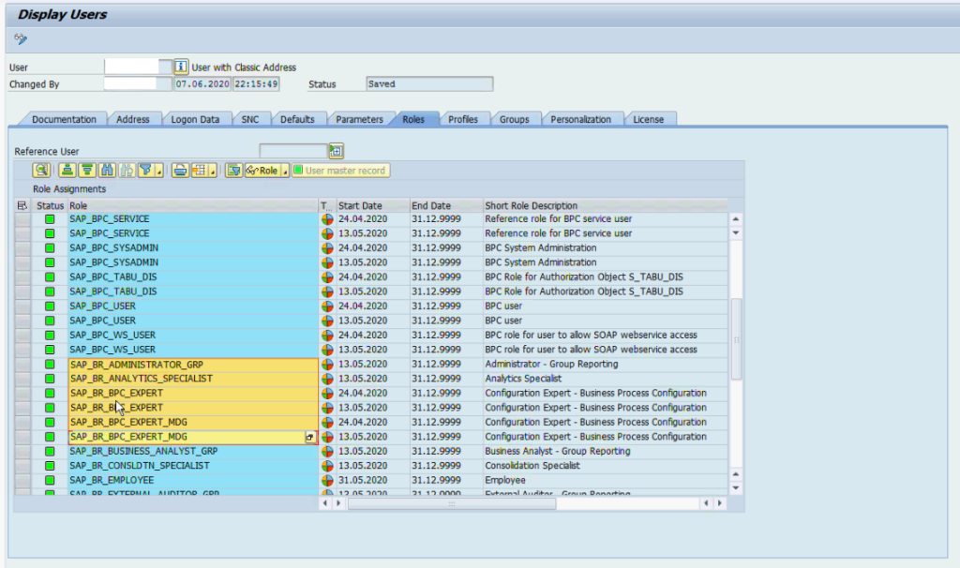Click status square of SAP_BR_ADMINISTRATOR_GRP row
Viewport: 960px width, 568px height.
50,365
